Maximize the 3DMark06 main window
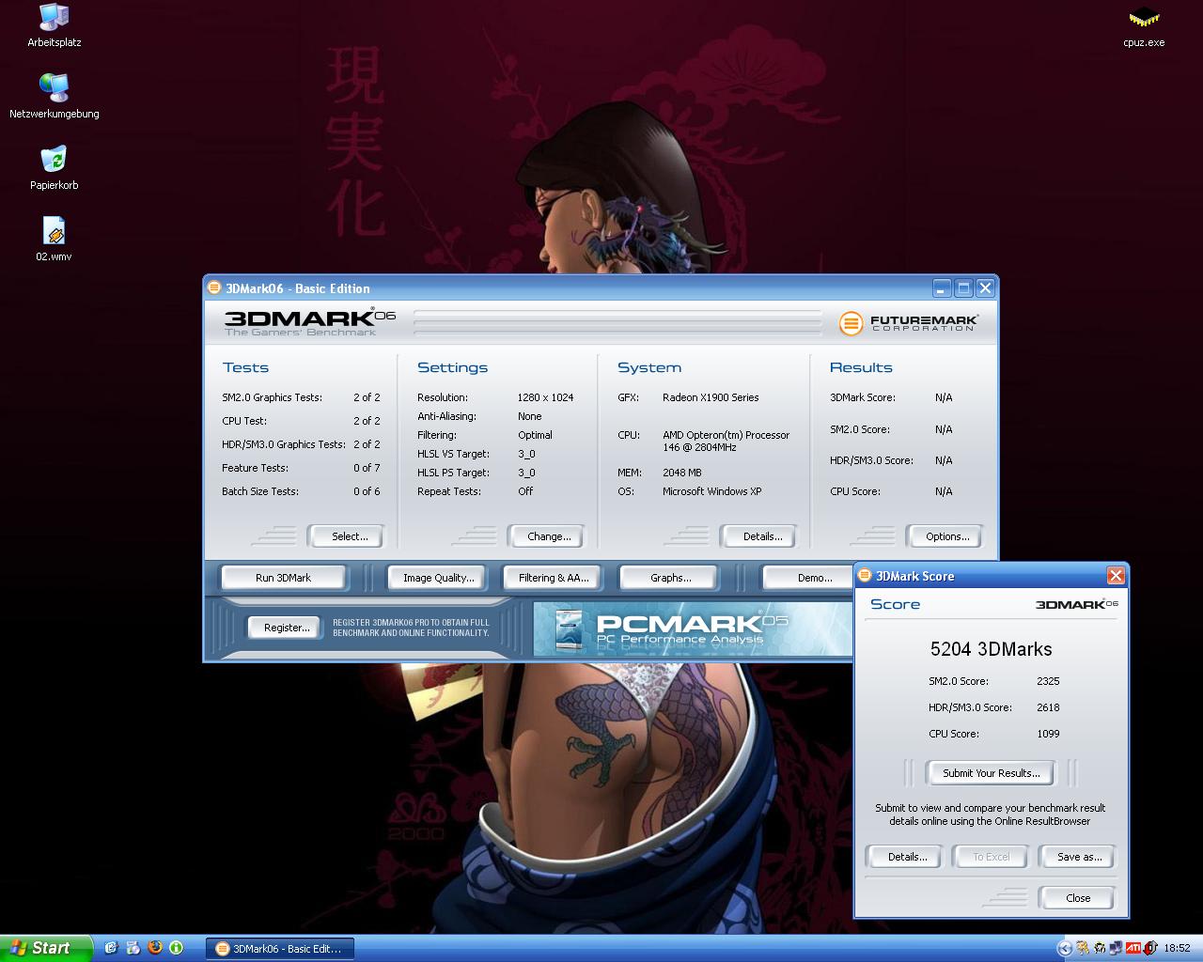 click(963, 288)
